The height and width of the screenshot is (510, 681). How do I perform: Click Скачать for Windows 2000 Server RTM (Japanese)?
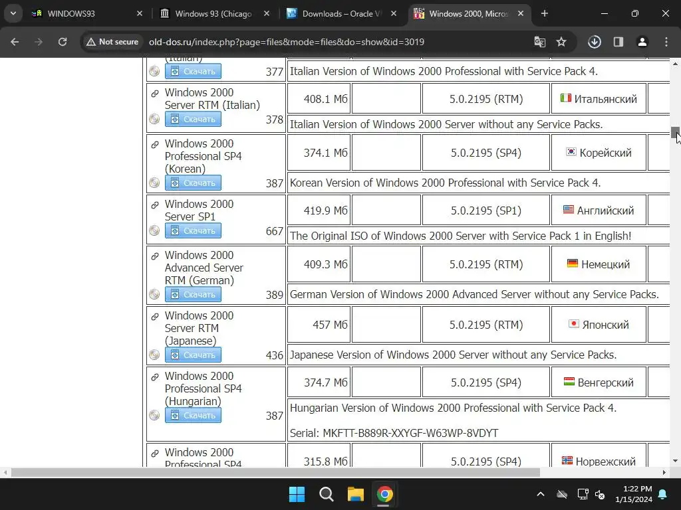193,355
